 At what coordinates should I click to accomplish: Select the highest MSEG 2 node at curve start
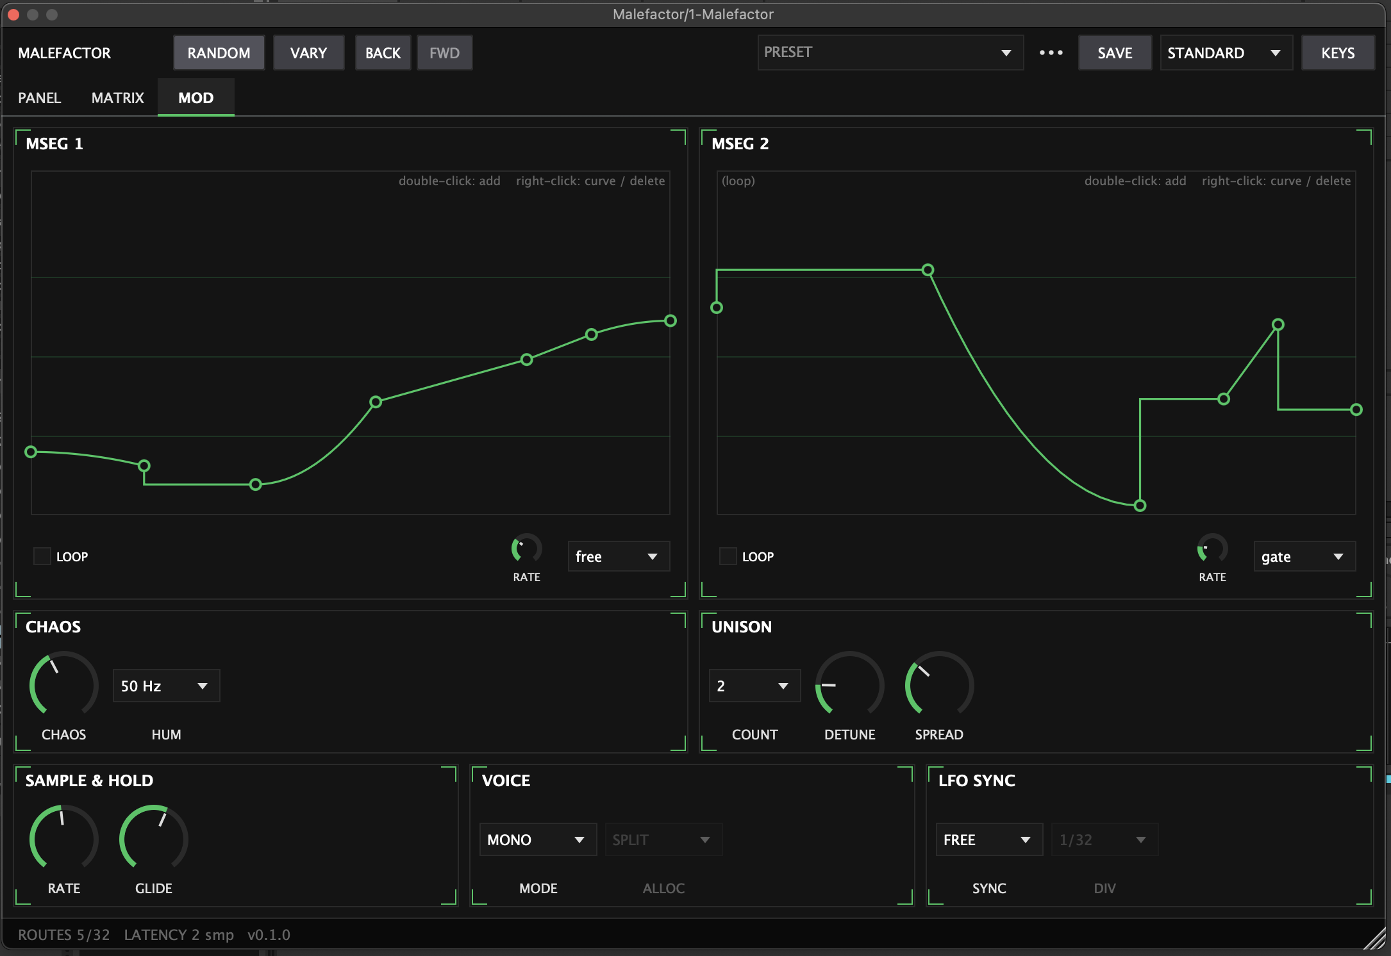click(928, 270)
